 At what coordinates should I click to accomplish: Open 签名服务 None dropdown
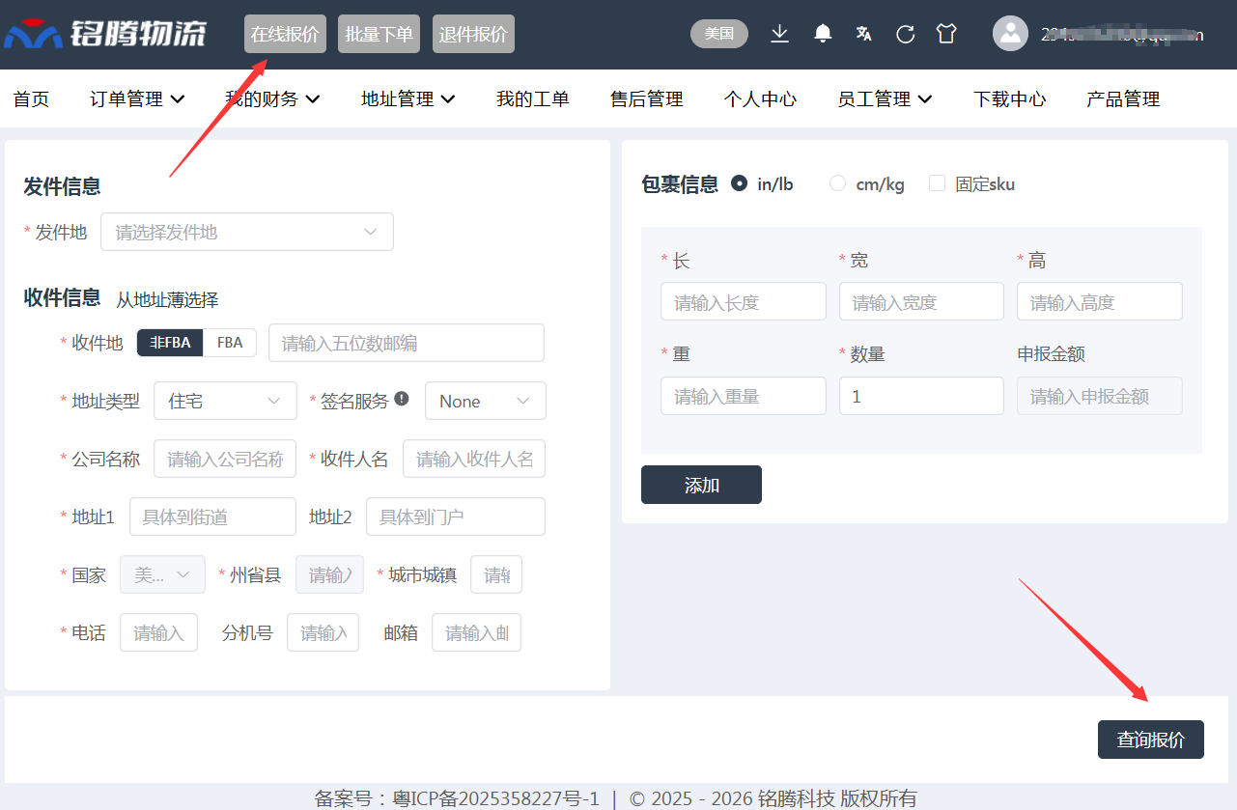(486, 401)
